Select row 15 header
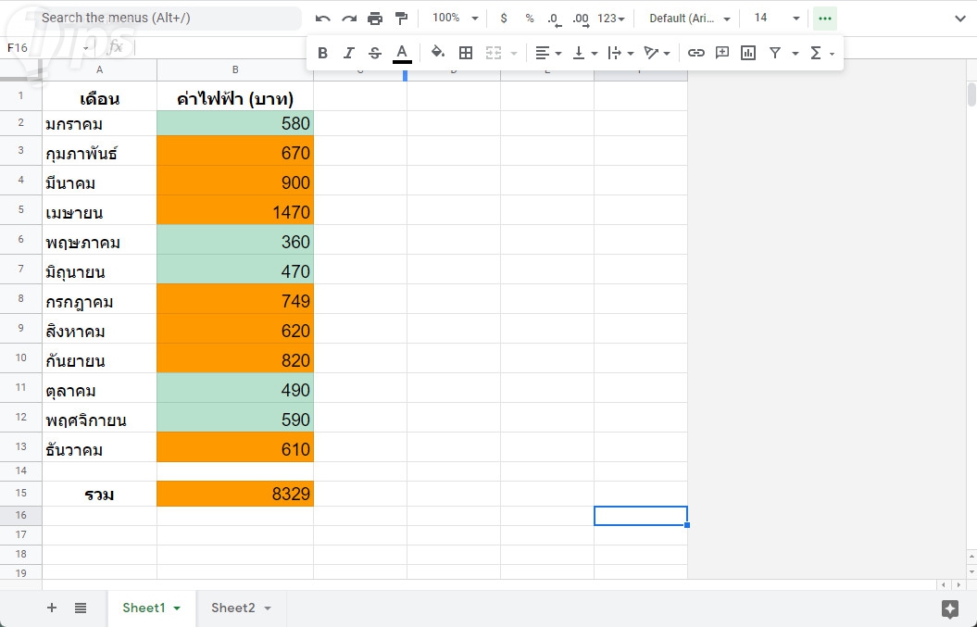 pyautogui.click(x=20, y=493)
